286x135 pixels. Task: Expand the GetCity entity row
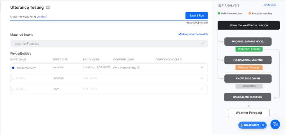(x=202, y=78)
